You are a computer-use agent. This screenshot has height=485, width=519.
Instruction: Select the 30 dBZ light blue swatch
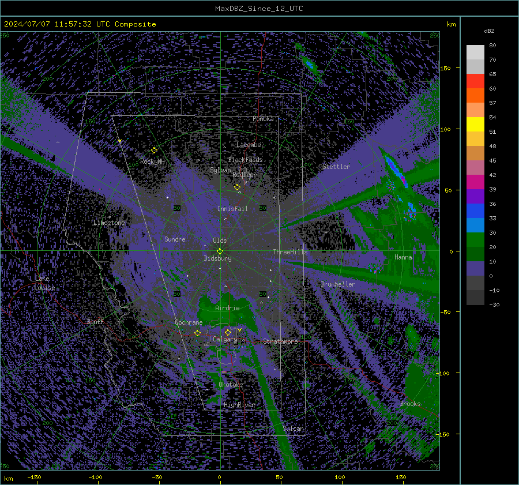point(475,225)
